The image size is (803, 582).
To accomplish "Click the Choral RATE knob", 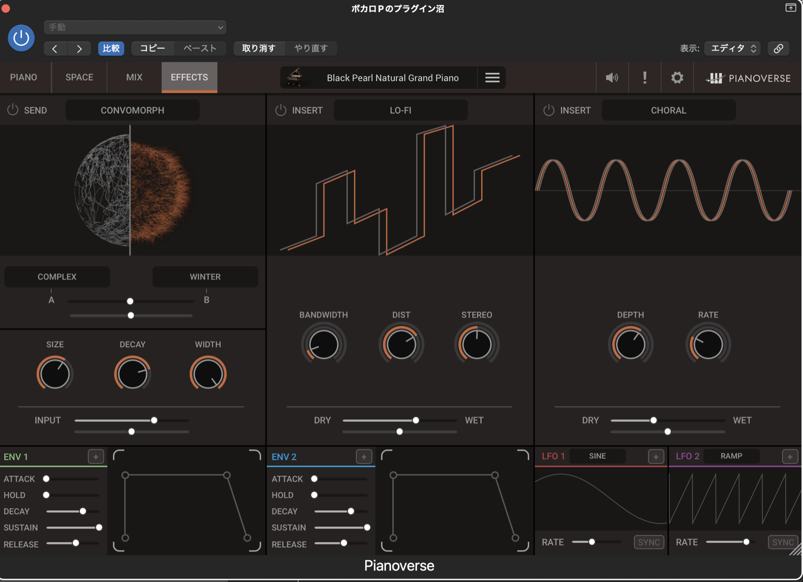I will point(708,344).
